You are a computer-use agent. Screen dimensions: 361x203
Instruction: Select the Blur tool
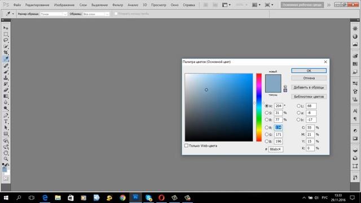coord(6,103)
